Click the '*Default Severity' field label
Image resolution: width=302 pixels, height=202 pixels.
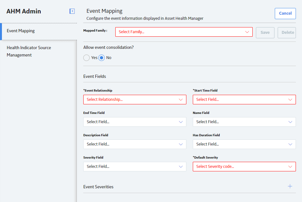[x=205, y=158]
